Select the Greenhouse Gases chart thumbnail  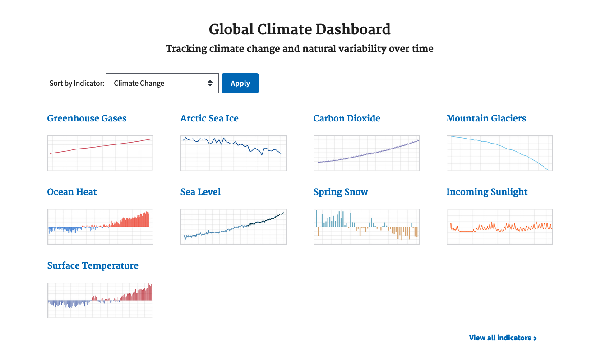point(100,153)
